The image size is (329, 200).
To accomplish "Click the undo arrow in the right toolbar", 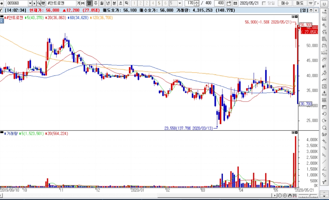I will pos(324,114).
